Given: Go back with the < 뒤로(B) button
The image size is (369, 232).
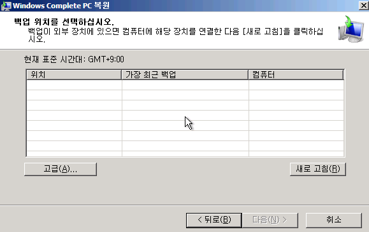Looking at the screenshot, I should pos(214,220).
